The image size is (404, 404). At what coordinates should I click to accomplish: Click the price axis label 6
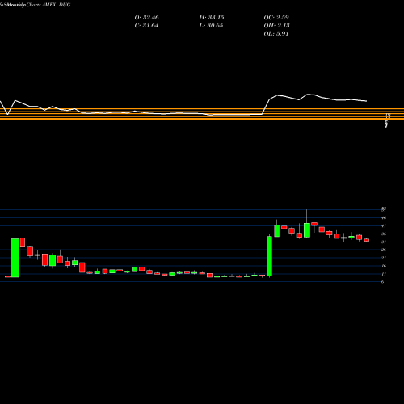coord(383,282)
